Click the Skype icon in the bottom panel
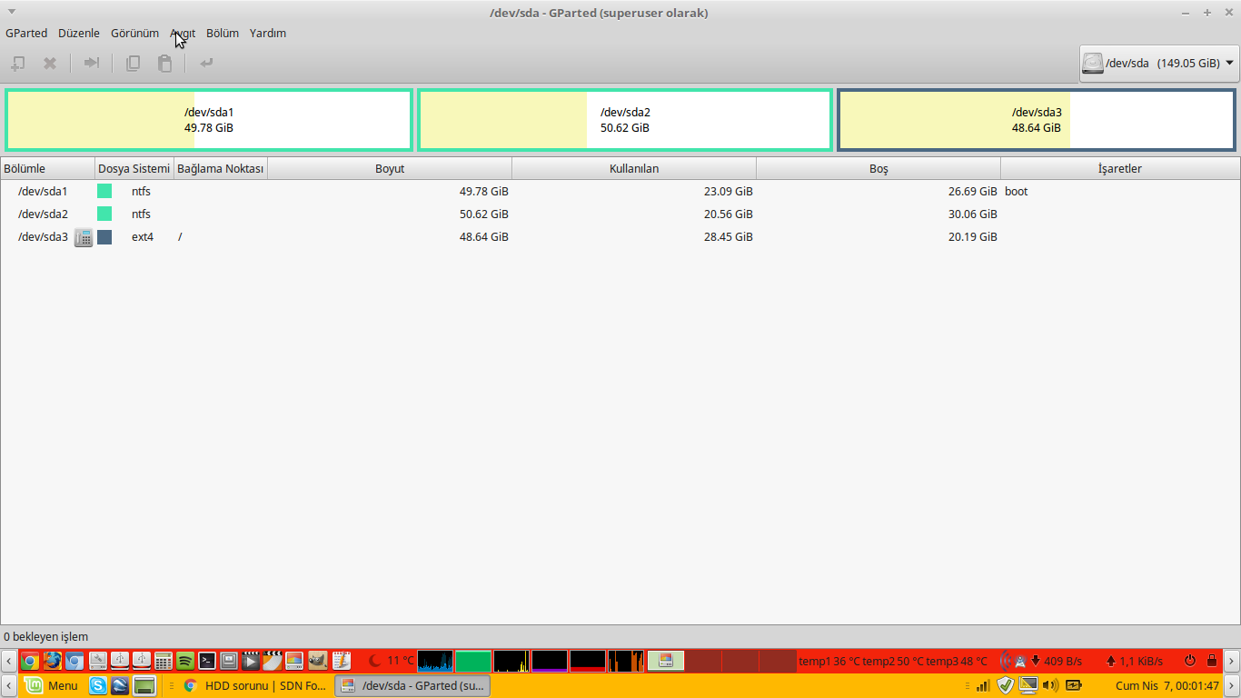The height and width of the screenshot is (698, 1241). [97, 685]
